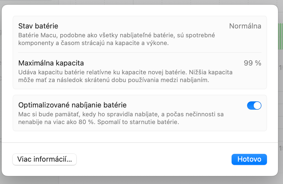Image resolution: width=283 pixels, height=184 pixels.
Task: Click the dimmed background window left of dialog
Action: point(1,83)
